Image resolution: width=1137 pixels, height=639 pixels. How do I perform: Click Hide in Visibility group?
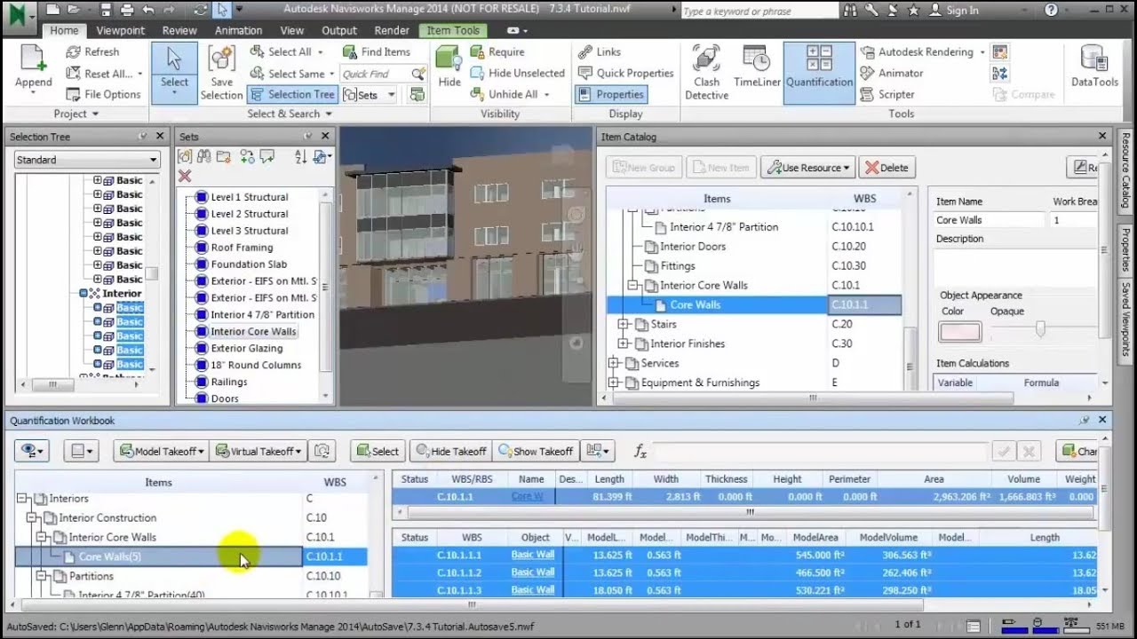click(x=449, y=68)
